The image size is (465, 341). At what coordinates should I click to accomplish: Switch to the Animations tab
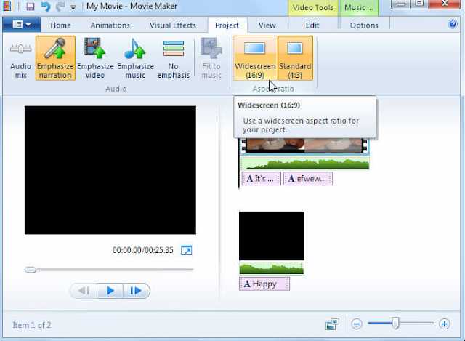click(110, 25)
